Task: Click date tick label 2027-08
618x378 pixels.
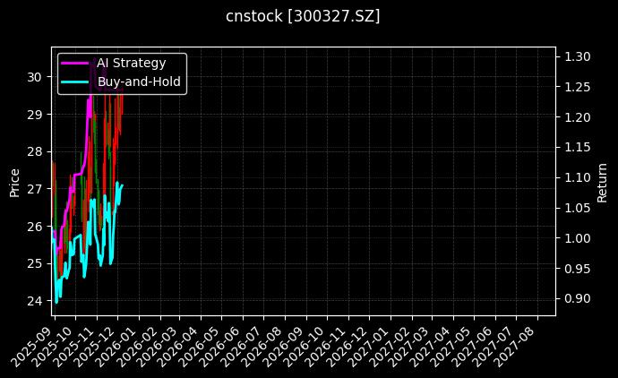Action: [x=515, y=346]
